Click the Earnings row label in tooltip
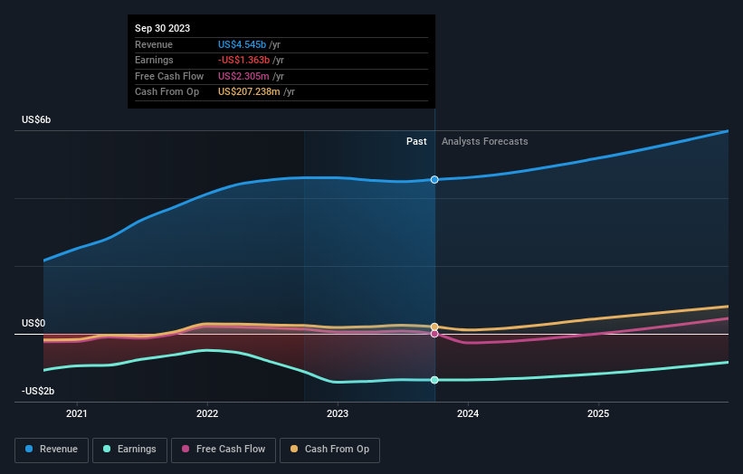743x474 pixels. pyautogui.click(x=154, y=60)
